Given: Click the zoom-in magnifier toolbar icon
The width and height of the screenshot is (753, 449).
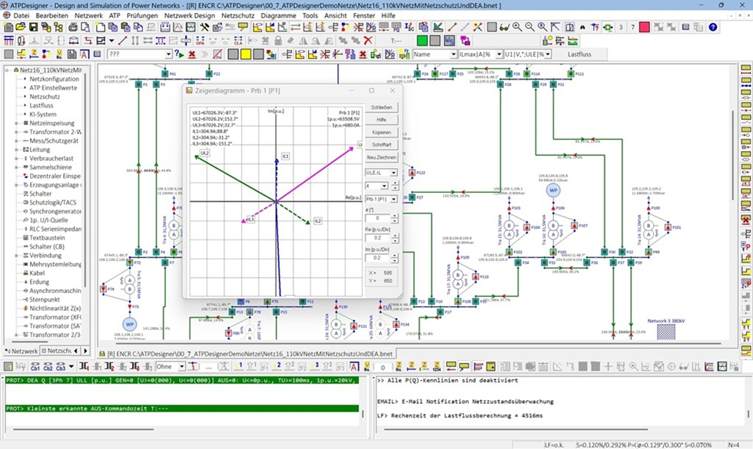Looking at the screenshot, I should pos(517,27).
